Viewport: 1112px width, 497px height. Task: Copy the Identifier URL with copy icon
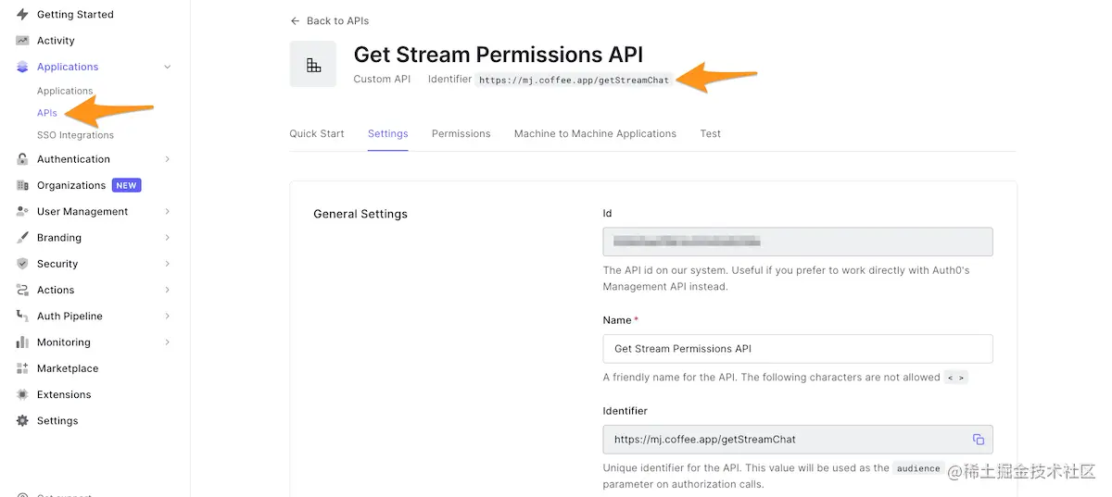[x=978, y=440]
